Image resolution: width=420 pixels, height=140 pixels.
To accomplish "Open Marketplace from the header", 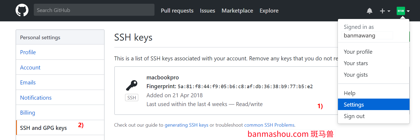I will [237, 11].
